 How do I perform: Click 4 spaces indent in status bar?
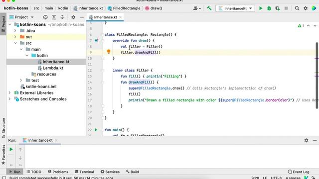[293, 178]
